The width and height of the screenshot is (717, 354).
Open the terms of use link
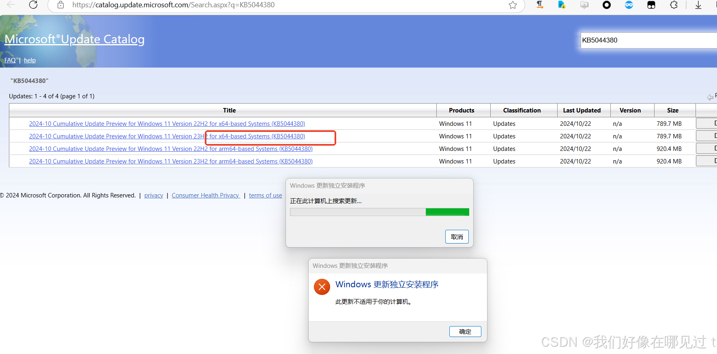(x=266, y=195)
